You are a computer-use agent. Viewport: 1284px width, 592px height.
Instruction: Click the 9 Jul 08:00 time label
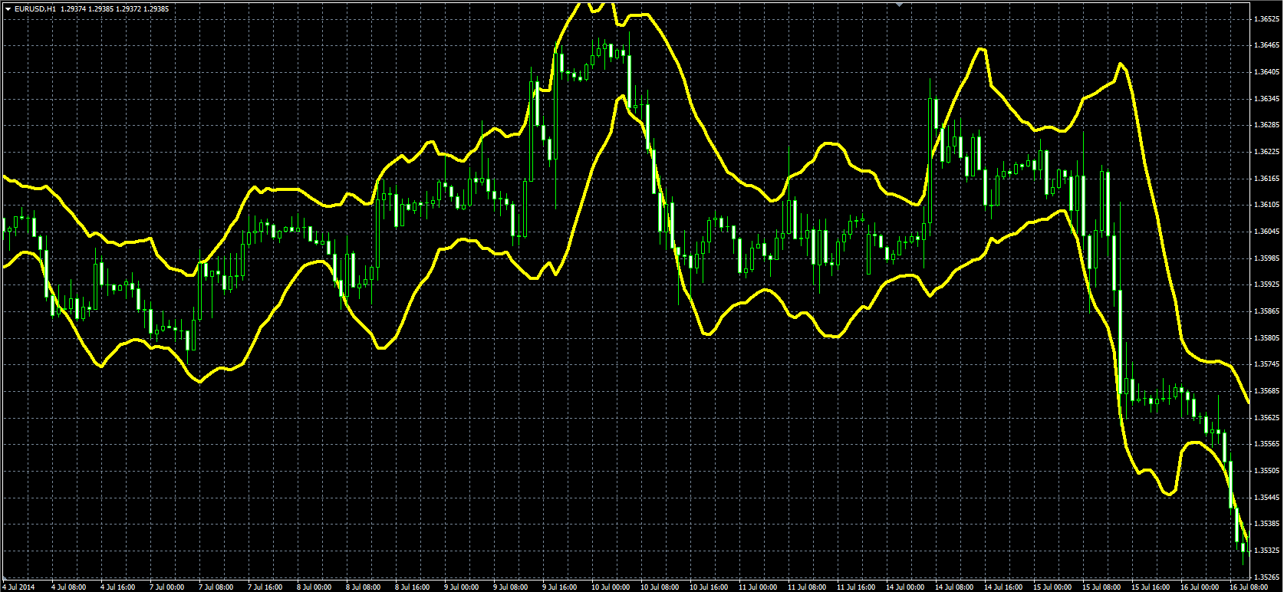511,587
